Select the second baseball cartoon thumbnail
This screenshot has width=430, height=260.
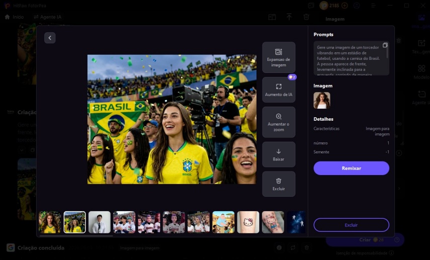pyautogui.click(x=149, y=222)
